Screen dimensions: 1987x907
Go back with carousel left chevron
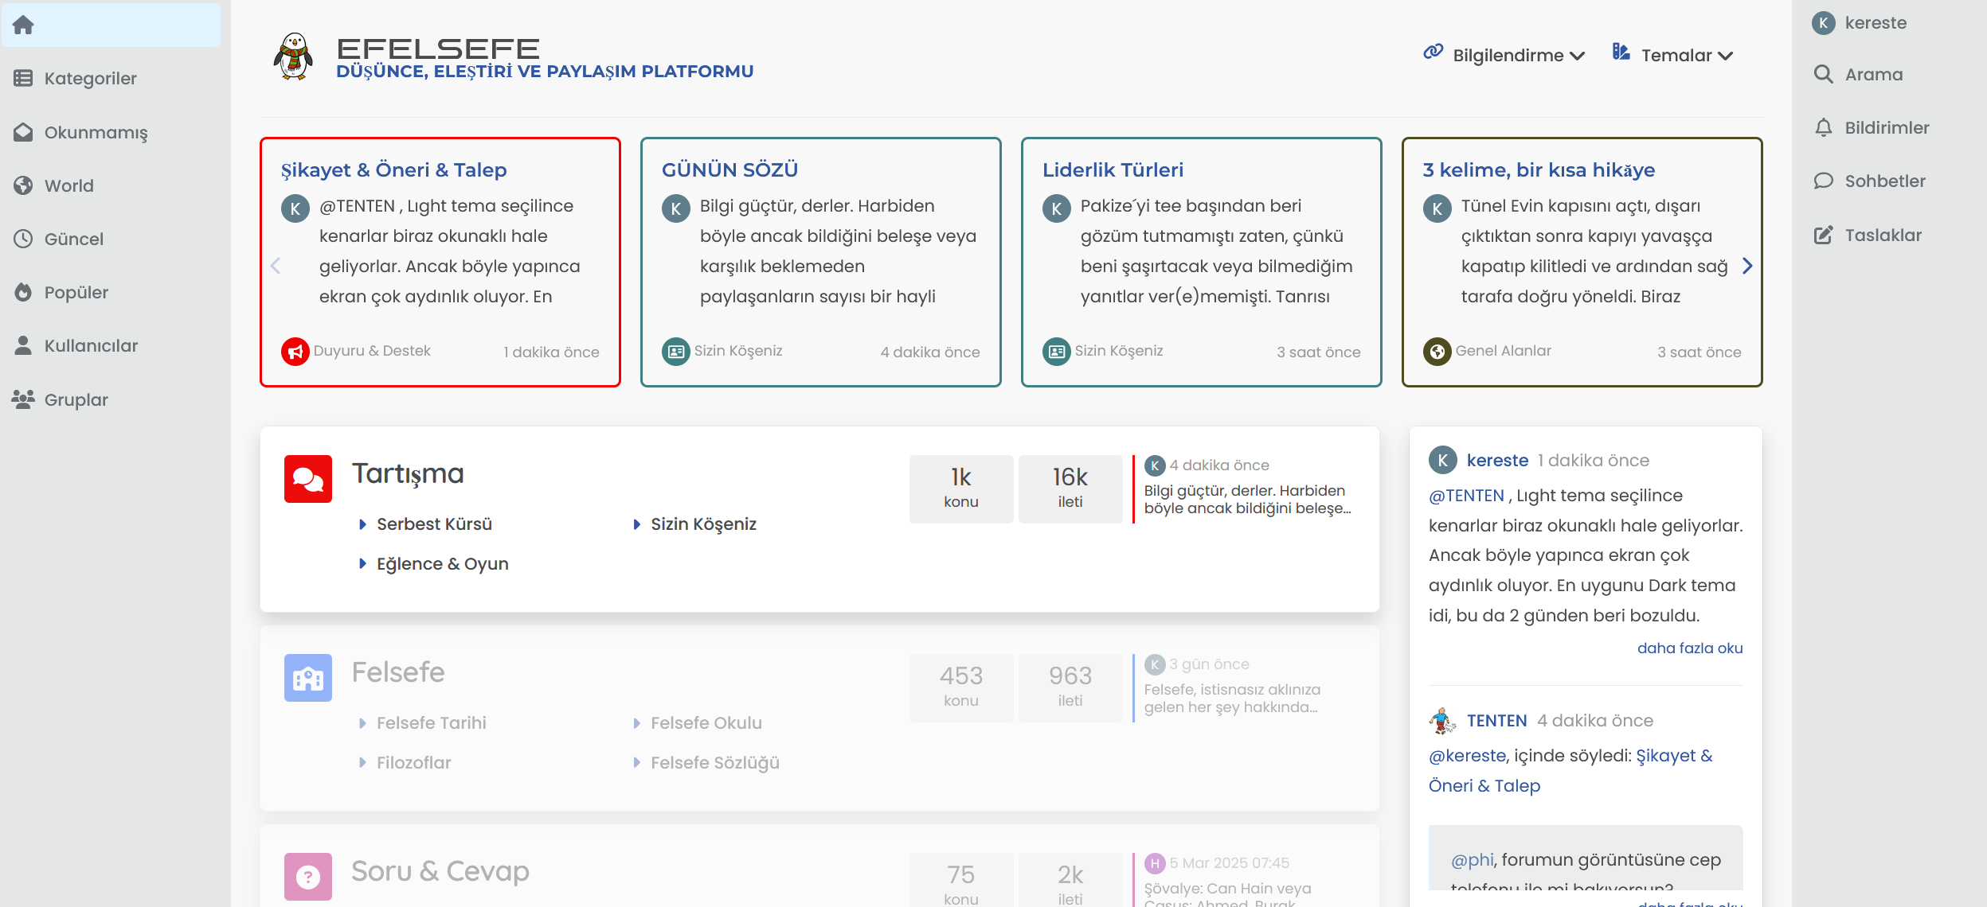(x=276, y=266)
